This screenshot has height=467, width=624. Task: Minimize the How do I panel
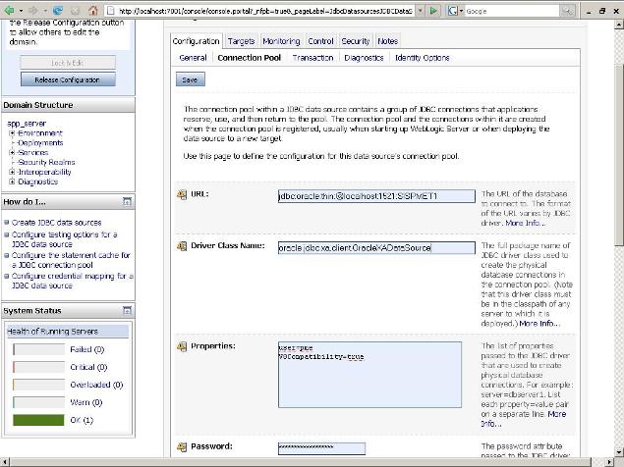[127, 201]
